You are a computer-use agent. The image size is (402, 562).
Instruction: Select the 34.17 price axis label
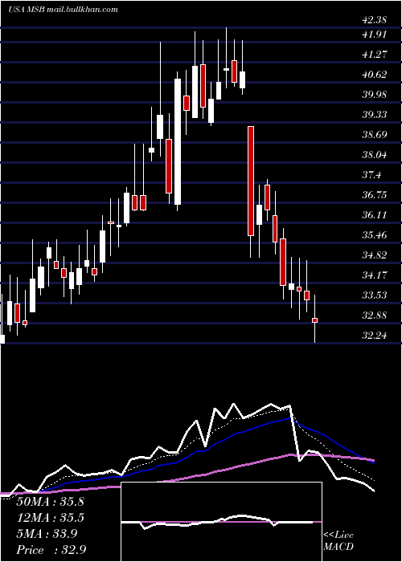pyautogui.click(x=375, y=275)
